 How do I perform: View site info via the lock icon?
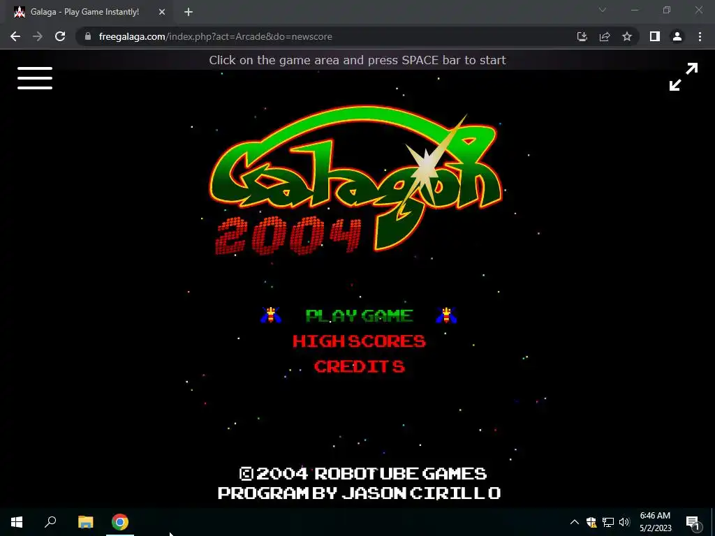[88, 36]
